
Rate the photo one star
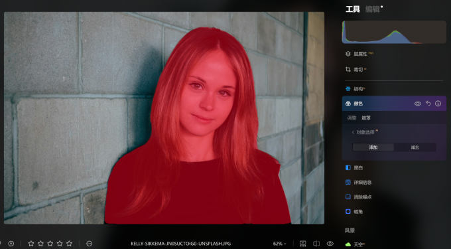click(x=31, y=244)
